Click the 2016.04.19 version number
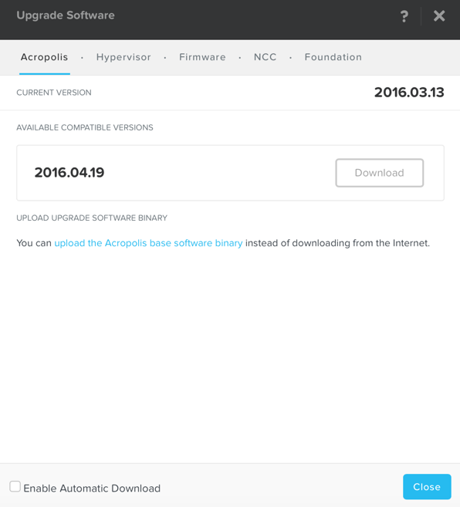Screen dimensions: 460x507 tap(69, 172)
